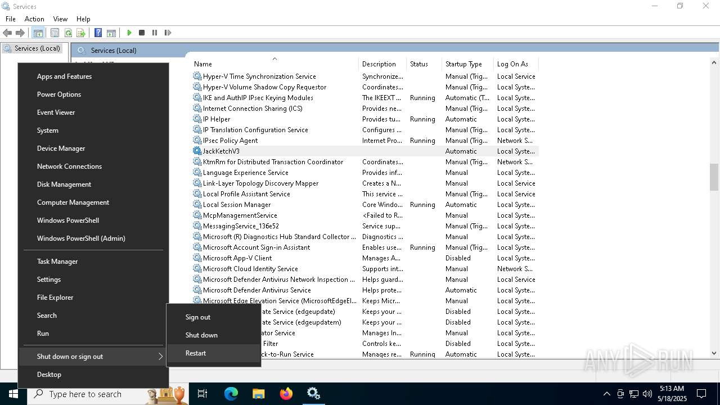Open Properties from the toolbar icon
Viewport: 720px width, 405px height.
[55, 33]
